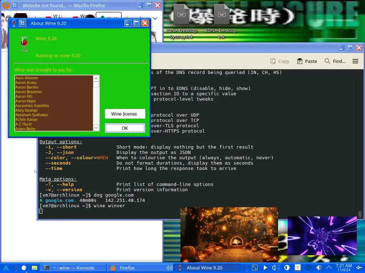
Task: Open the Konsole hamburger menu
Action: coord(355,61)
